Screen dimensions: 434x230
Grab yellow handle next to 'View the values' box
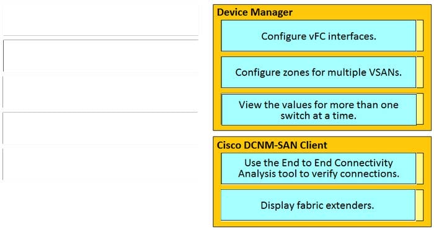[x=420, y=109]
